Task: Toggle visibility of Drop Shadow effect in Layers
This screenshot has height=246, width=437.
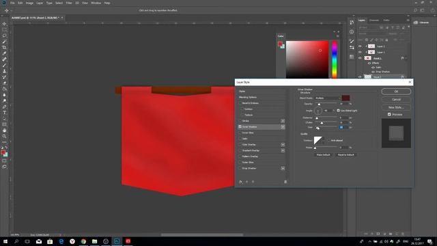Action: coord(373,72)
